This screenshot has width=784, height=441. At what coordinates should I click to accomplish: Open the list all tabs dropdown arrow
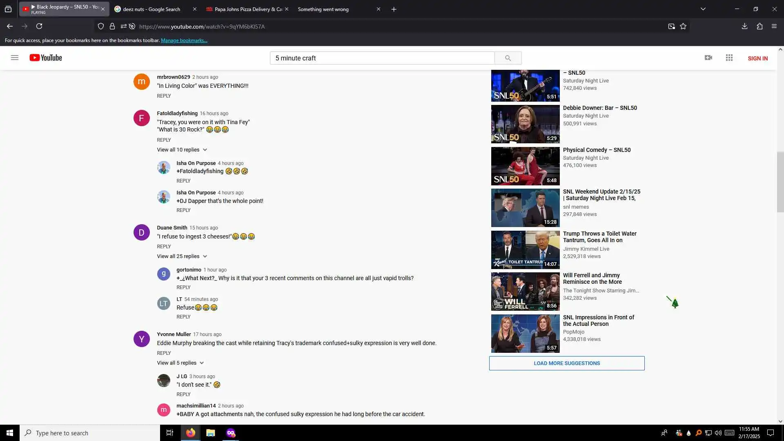pos(703,9)
